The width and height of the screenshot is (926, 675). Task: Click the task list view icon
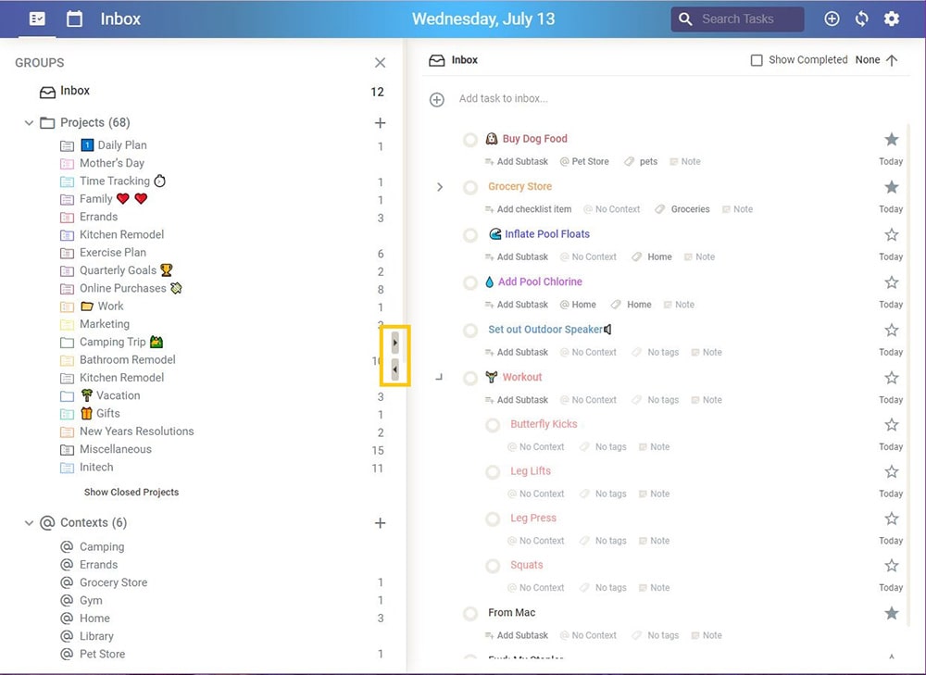(37, 19)
